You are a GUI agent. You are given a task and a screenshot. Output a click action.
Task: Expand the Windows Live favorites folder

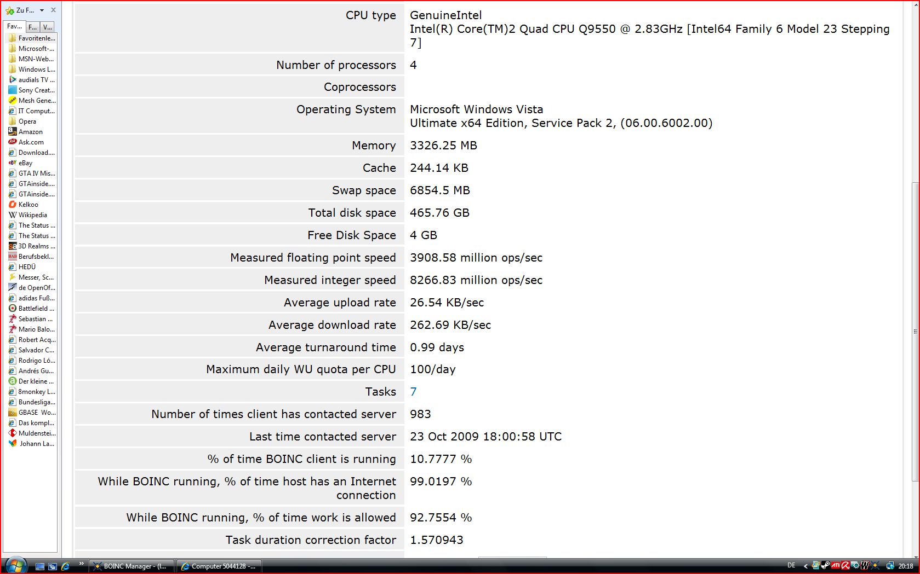coord(32,69)
